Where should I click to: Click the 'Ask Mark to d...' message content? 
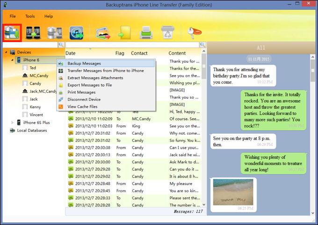point(184,162)
